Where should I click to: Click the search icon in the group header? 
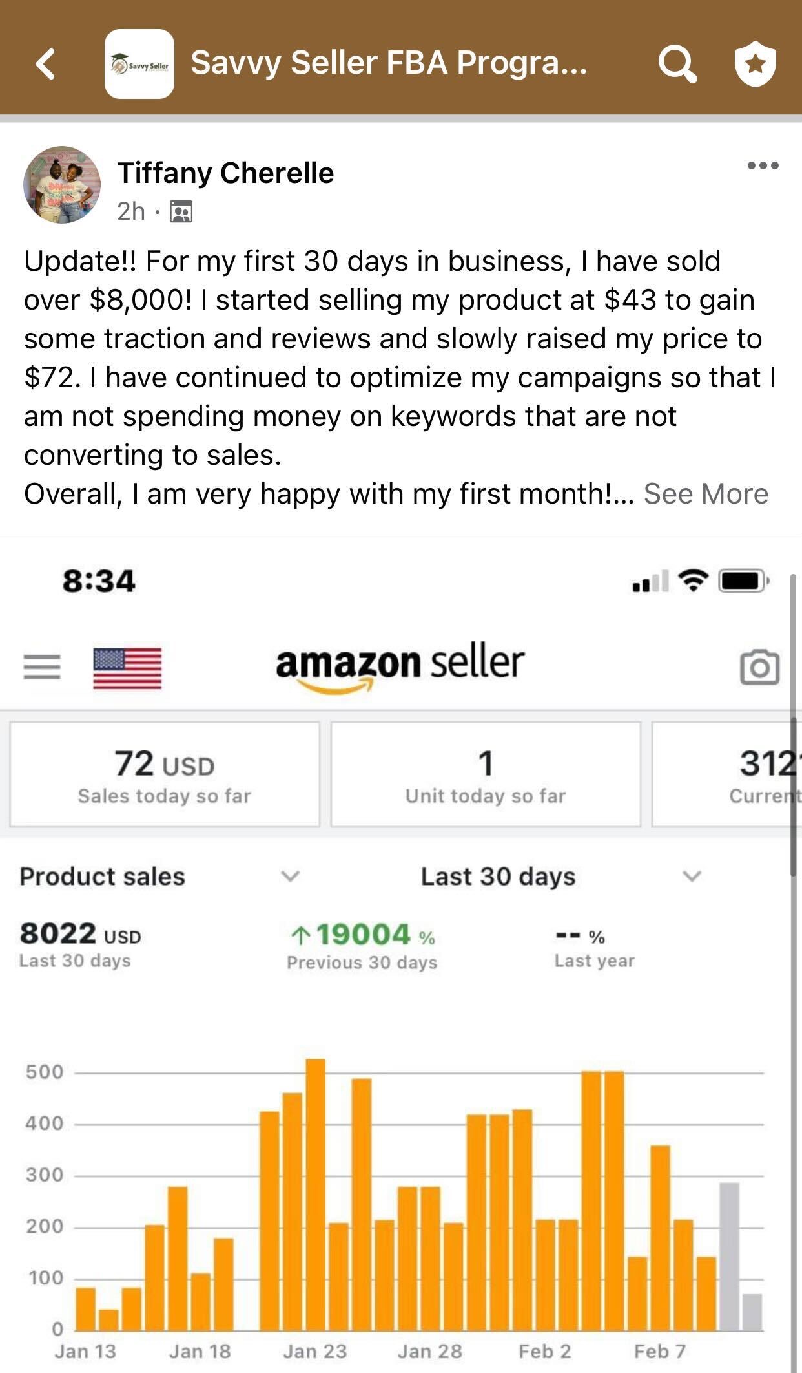coord(677,64)
